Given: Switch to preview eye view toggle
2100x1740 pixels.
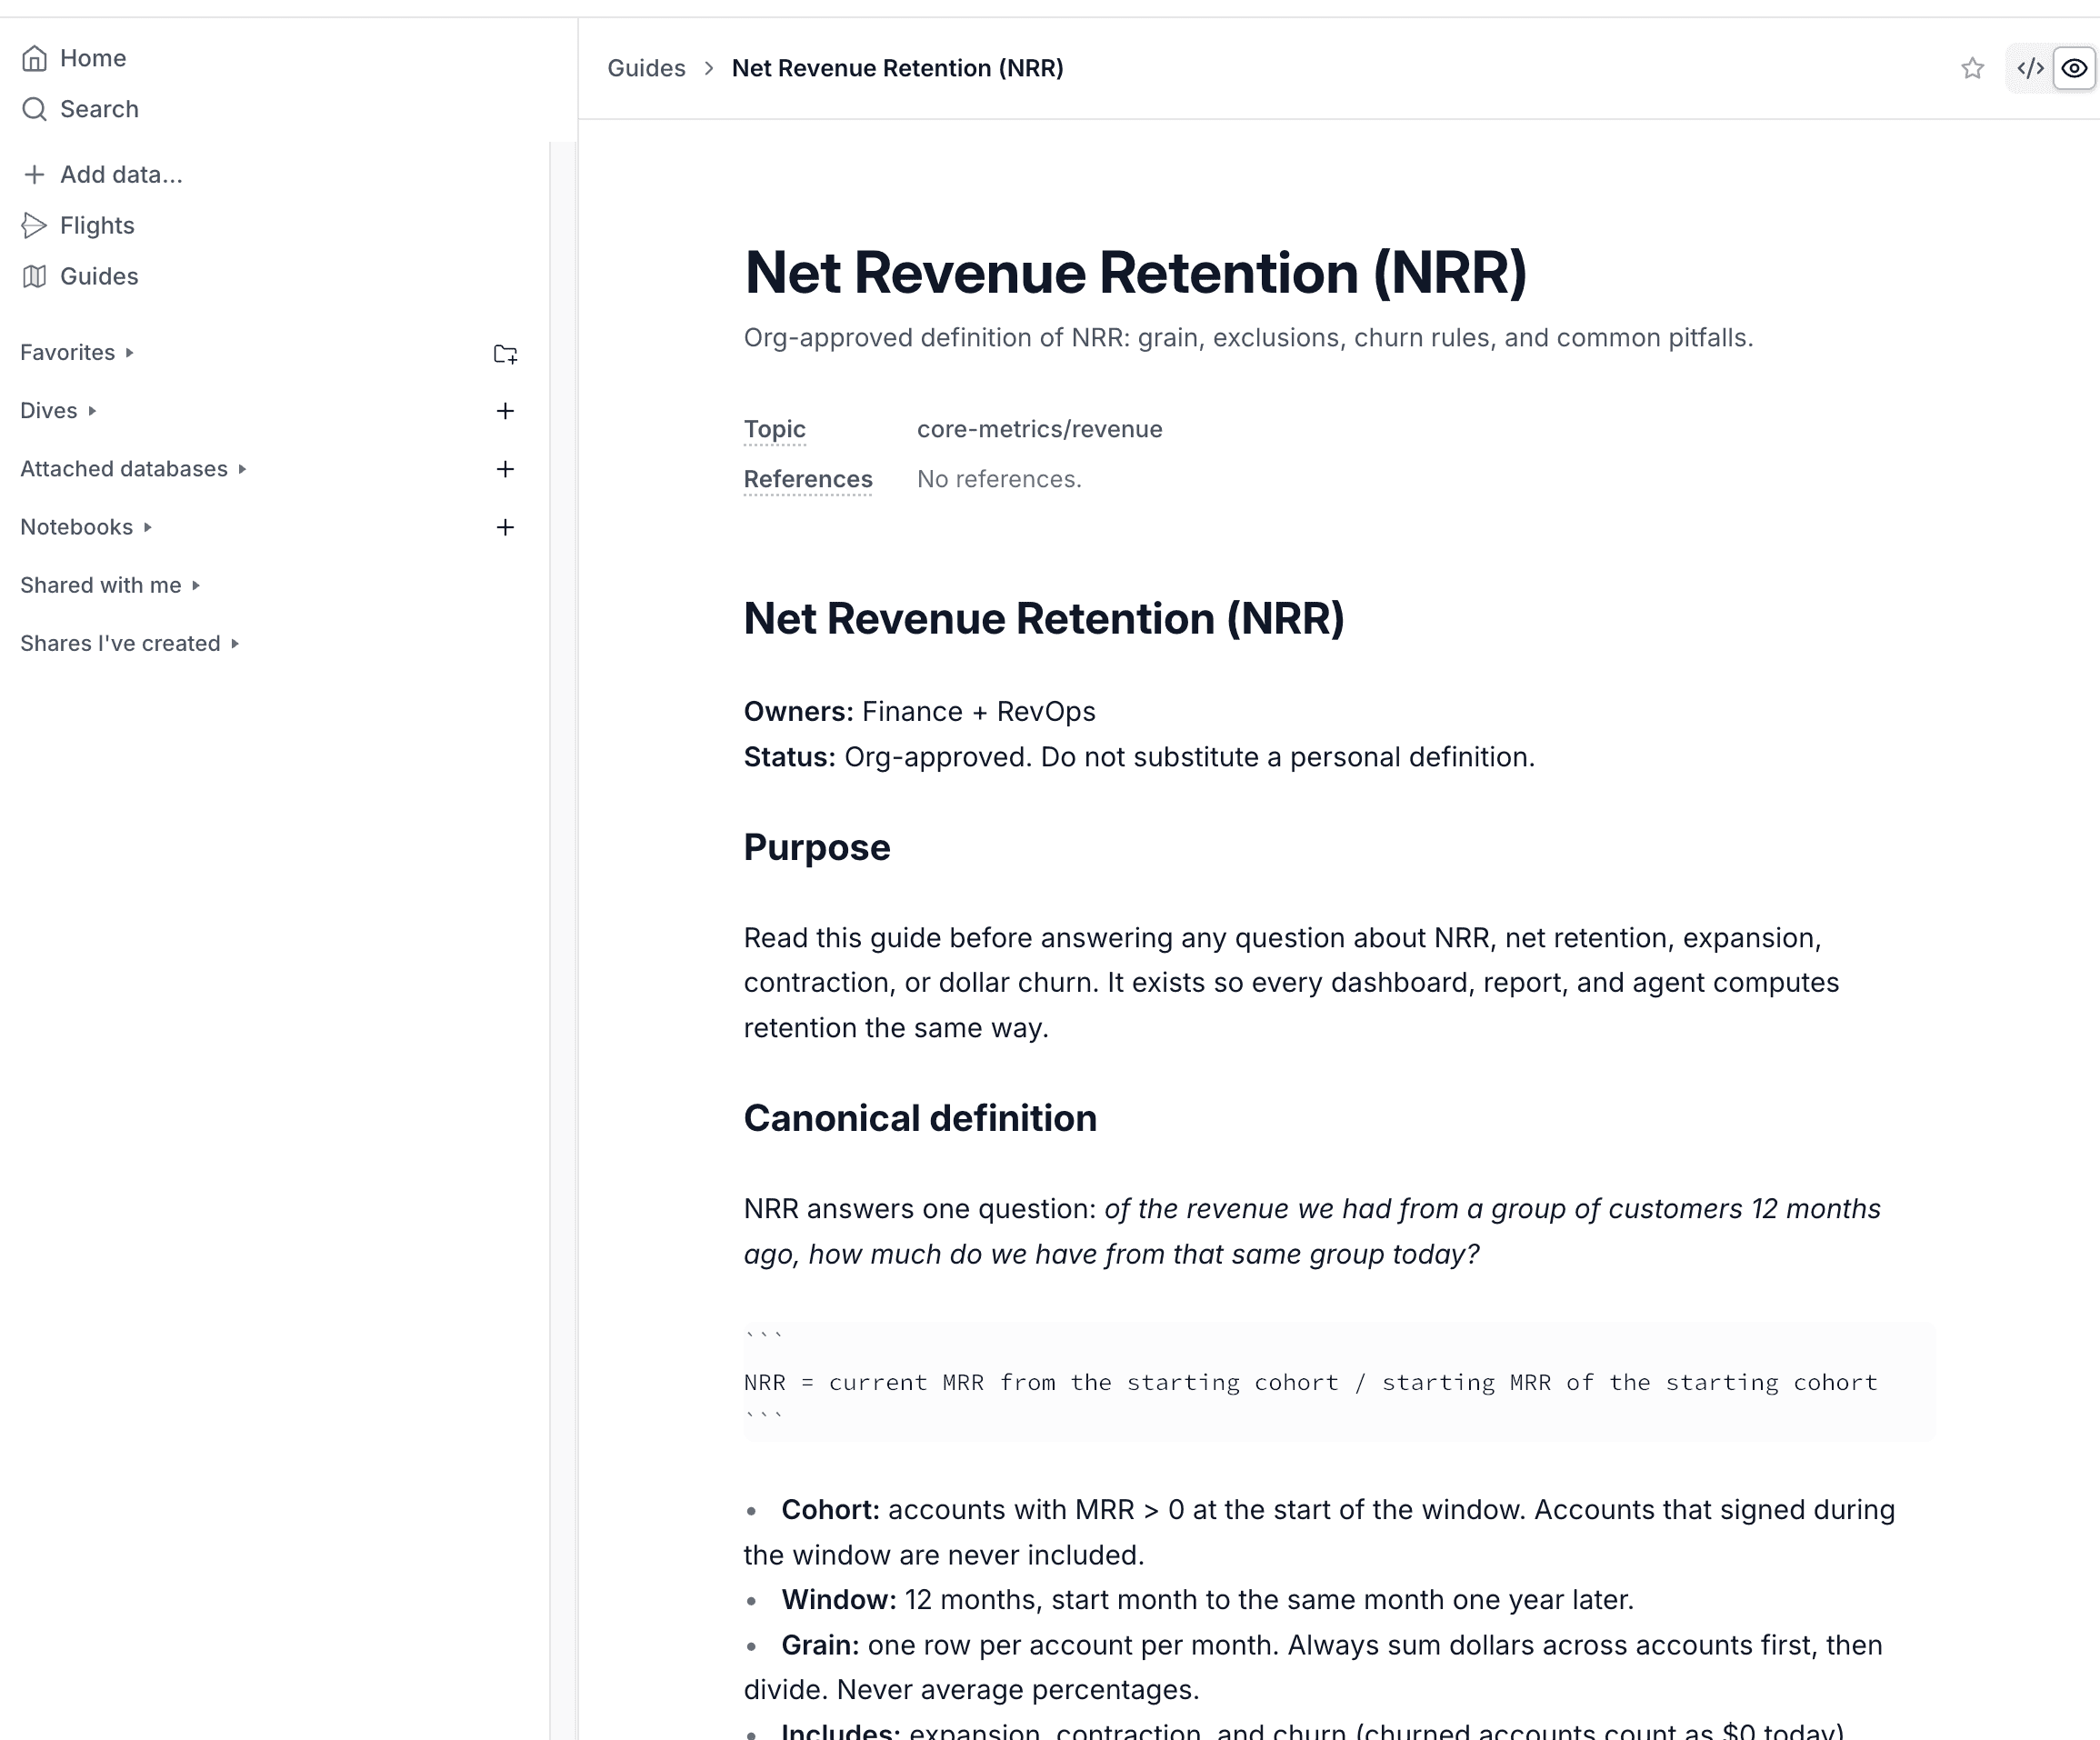Looking at the screenshot, I should pos(2074,68).
